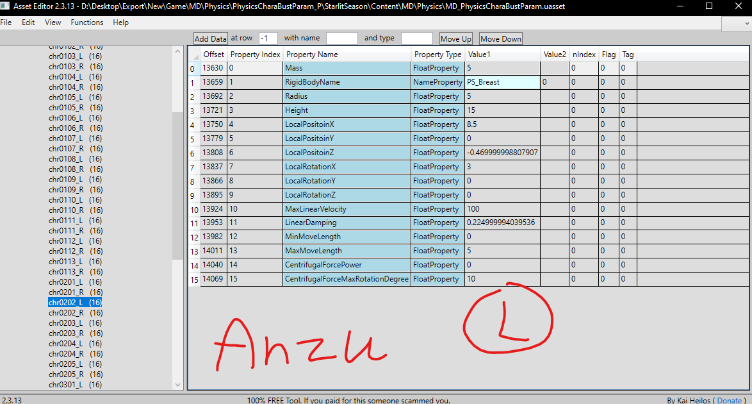Open the Edit menu
Viewport: 752px width, 404px height.
coord(28,22)
